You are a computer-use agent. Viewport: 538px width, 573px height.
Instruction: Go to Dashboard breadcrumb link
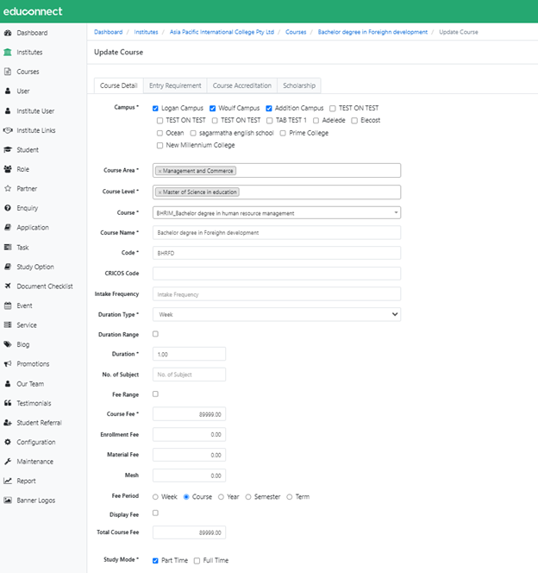(108, 32)
